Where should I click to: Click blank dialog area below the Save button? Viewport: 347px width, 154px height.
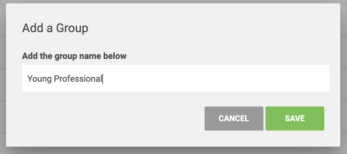pyautogui.click(x=295, y=139)
